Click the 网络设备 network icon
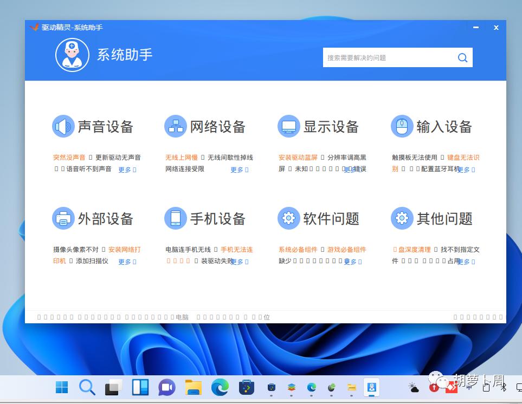The width and height of the screenshot is (522, 404). [x=175, y=125]
